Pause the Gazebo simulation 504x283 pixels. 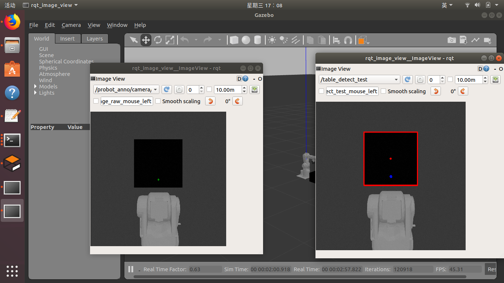(x=131, y=269)
